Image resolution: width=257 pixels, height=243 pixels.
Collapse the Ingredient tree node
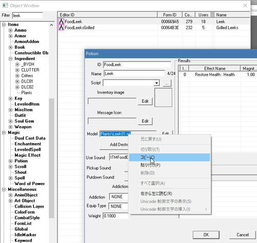tap(11, 58)
